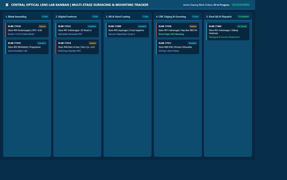The image size is (287, 180).
Task: Click the Express tag on #LAB-77418
Action: coord(42,26)
